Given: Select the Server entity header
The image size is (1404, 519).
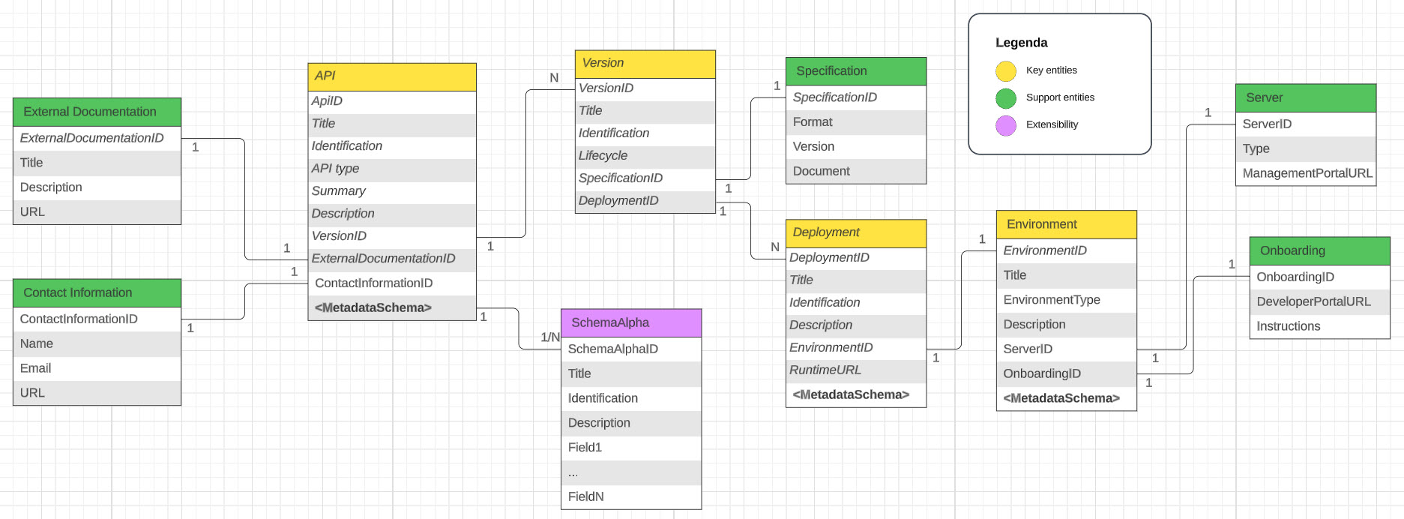Looking at the screenshot, I should tap(1305, 98).
